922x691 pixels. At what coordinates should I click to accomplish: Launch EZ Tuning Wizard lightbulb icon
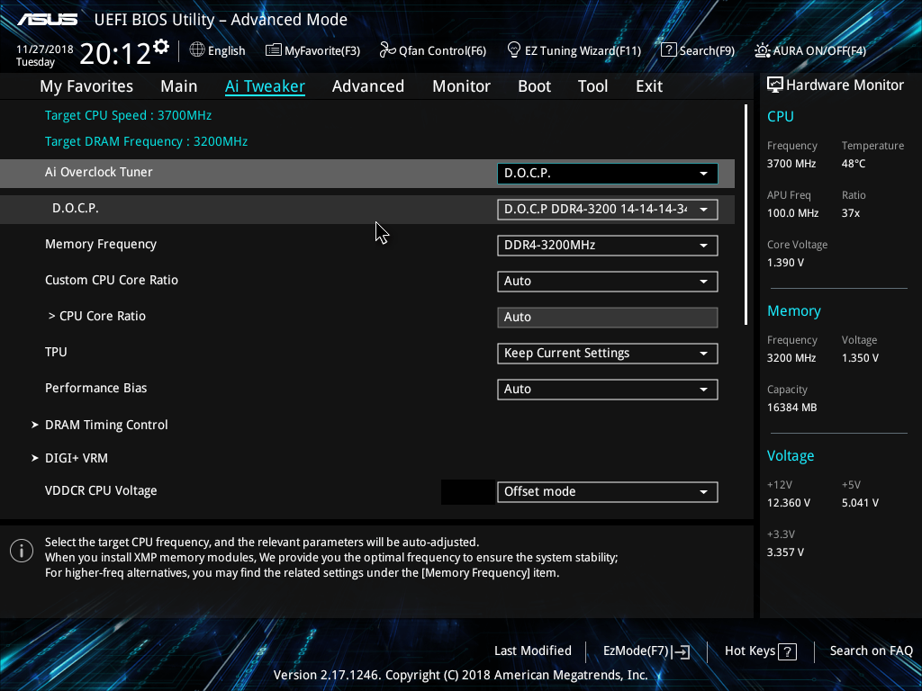click(x=514, y=50)
